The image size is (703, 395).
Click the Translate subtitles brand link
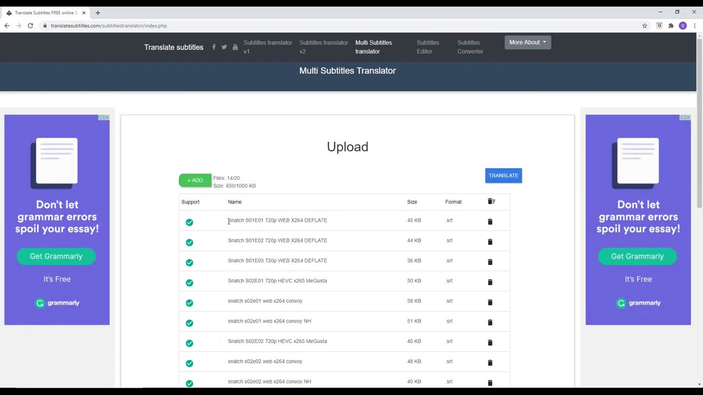(x=174, y=47)
